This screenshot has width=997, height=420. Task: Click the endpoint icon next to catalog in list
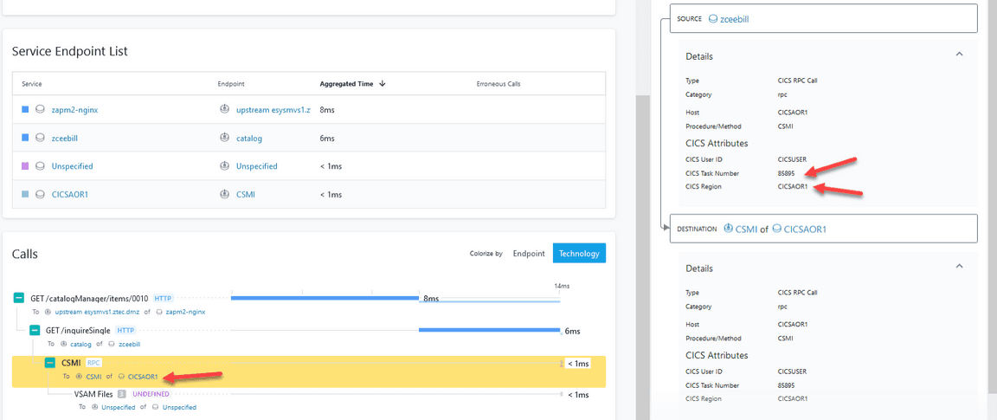coord(224,138)
